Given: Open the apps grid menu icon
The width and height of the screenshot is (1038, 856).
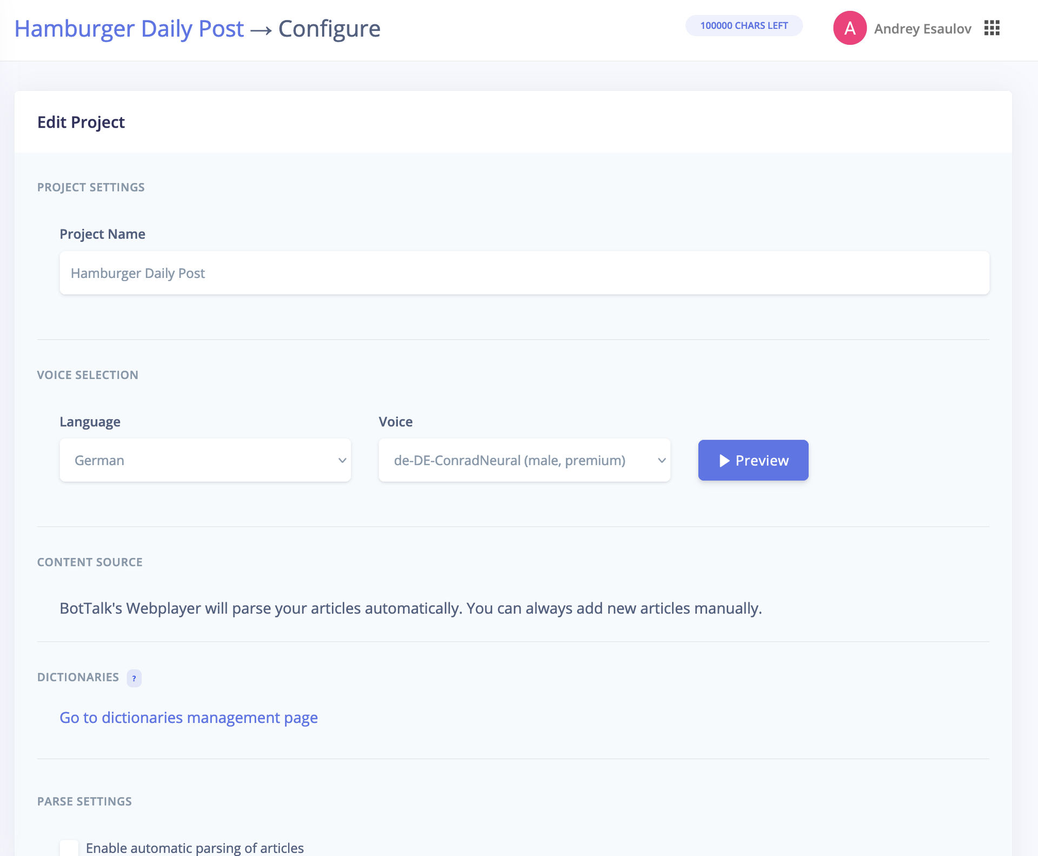Looking at the screenshot, I should 992,28.
